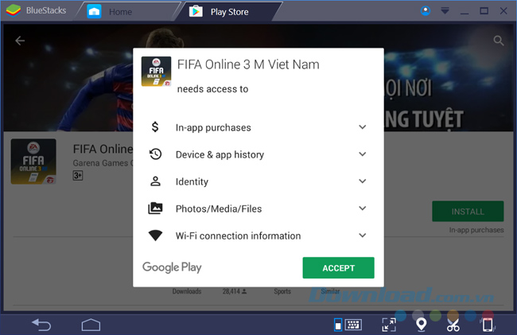Click the dollar sign In-app purchases icon
The image size is (517, 335).
pos(155,127)
